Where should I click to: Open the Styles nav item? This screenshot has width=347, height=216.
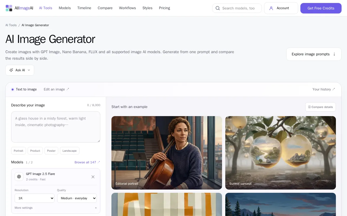coord(147,8)
